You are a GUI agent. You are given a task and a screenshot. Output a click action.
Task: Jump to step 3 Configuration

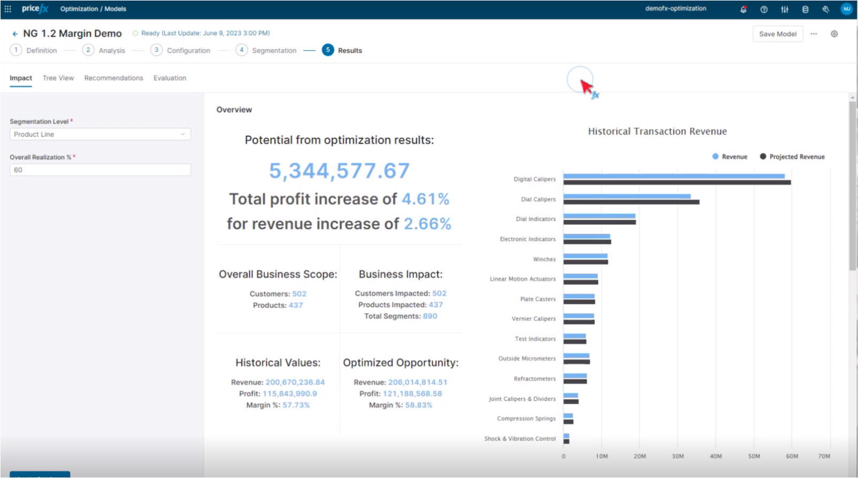181,50
